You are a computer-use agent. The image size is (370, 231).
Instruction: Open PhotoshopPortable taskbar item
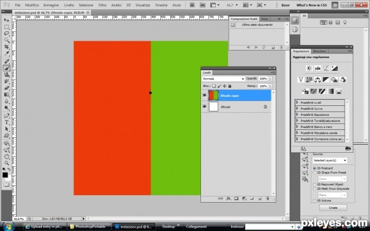click(89, 227)
